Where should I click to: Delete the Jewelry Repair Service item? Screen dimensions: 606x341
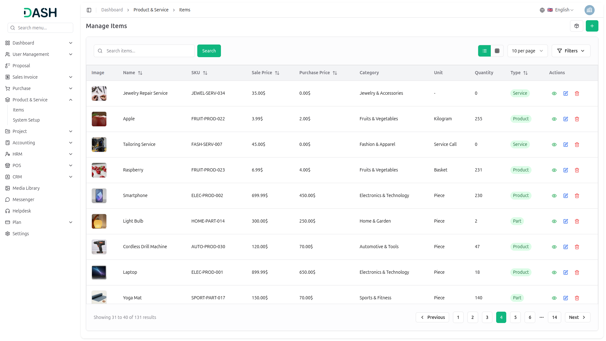577,93
